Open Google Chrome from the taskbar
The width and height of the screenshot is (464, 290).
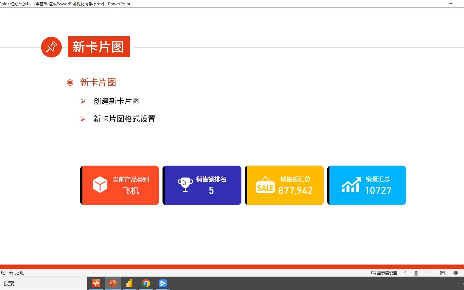click(146, 283)
